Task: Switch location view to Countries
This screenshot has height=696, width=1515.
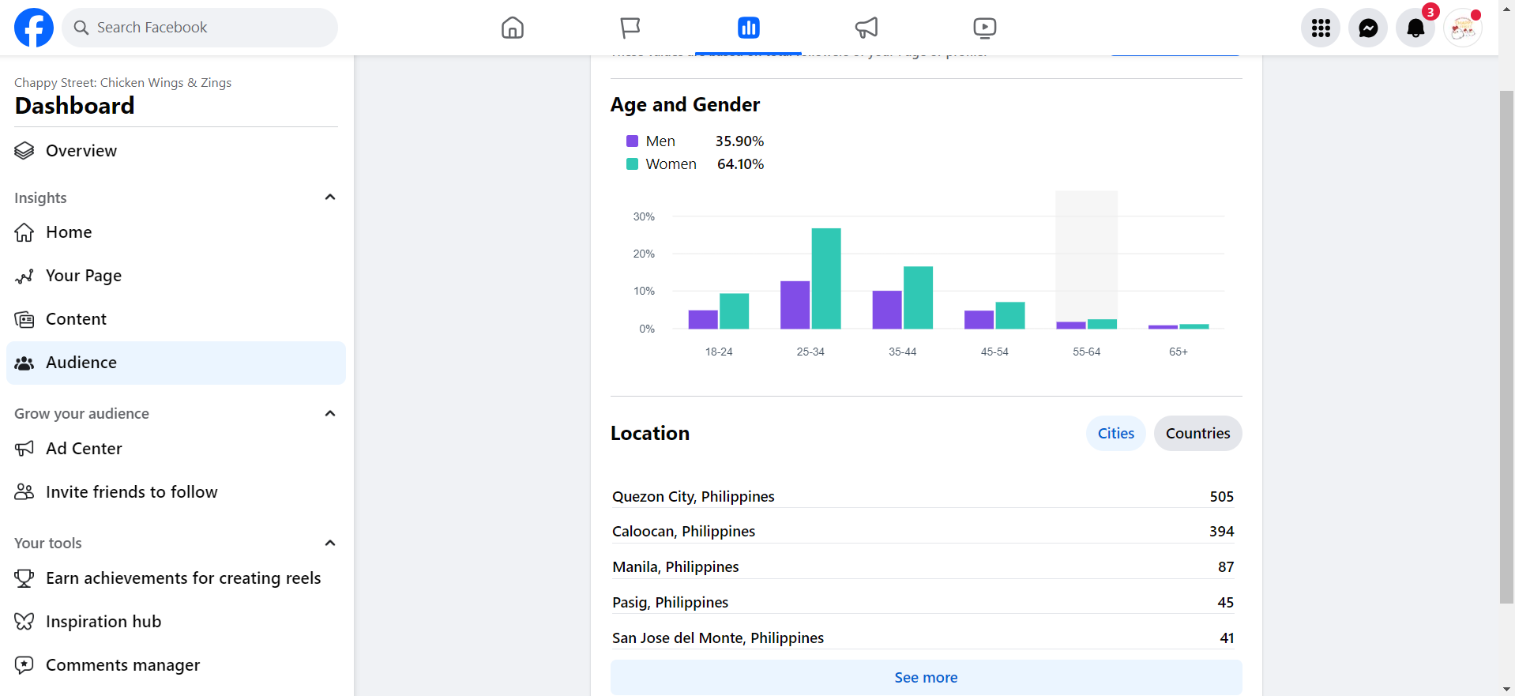Action: [x=1197, y=434]
